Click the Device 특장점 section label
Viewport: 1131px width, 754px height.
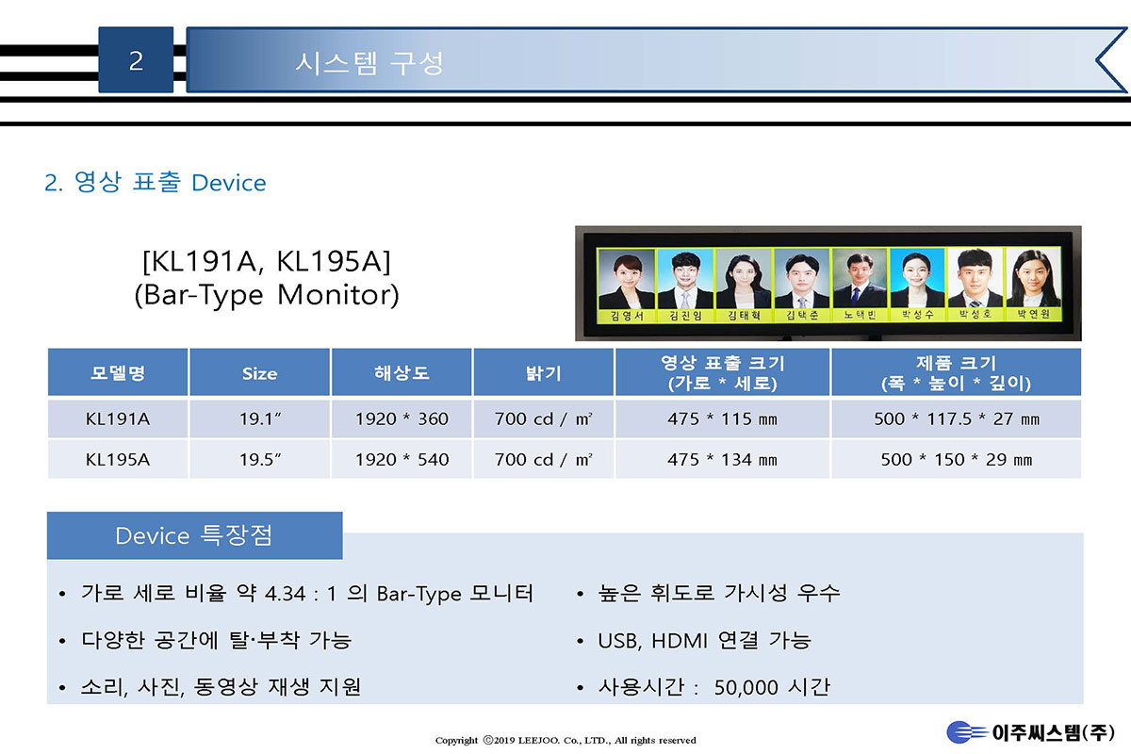pos(194,535)
